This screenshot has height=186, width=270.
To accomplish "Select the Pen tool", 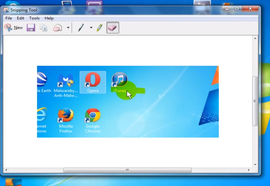I will pos(81,28).
